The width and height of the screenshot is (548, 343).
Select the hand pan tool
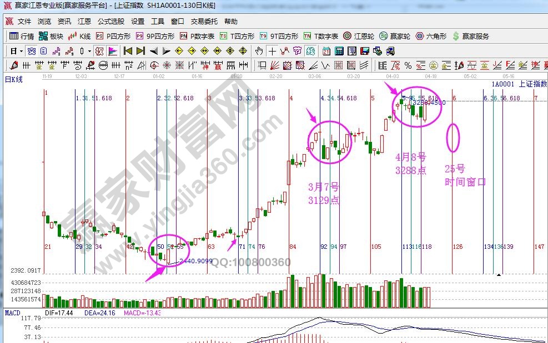tap(259, 51)
